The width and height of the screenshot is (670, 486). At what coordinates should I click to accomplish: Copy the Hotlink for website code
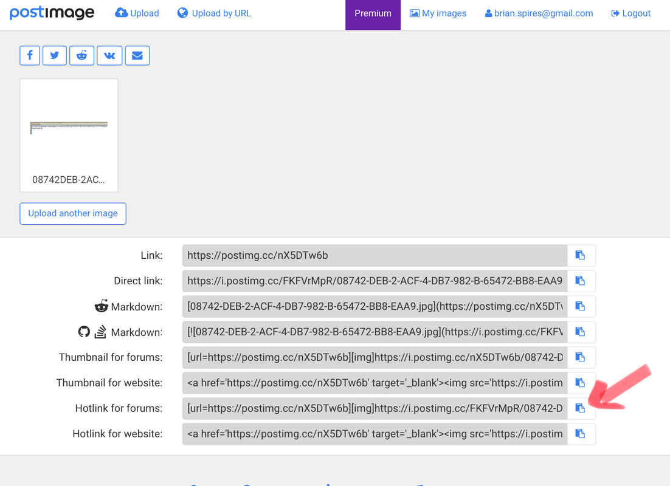580,434
